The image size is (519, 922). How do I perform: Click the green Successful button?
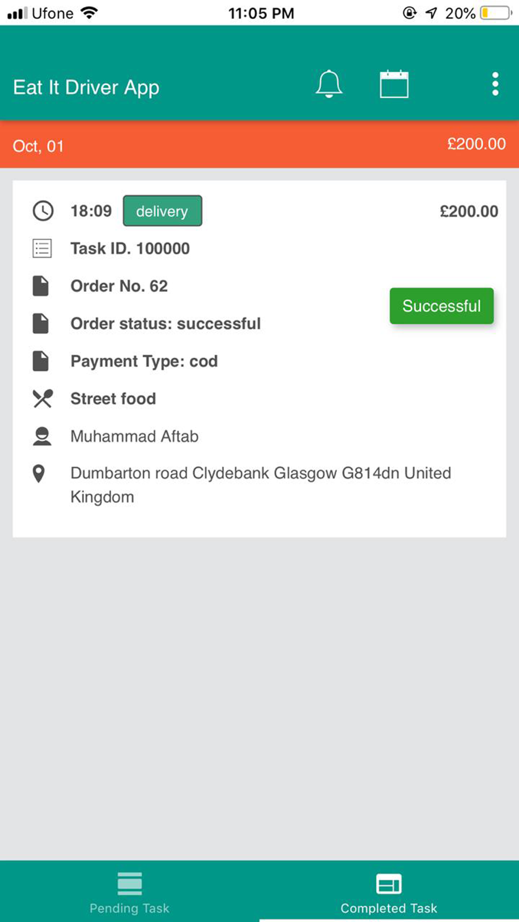pos(442,306)
